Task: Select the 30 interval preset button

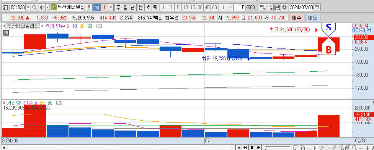Action: click(200, 7)
